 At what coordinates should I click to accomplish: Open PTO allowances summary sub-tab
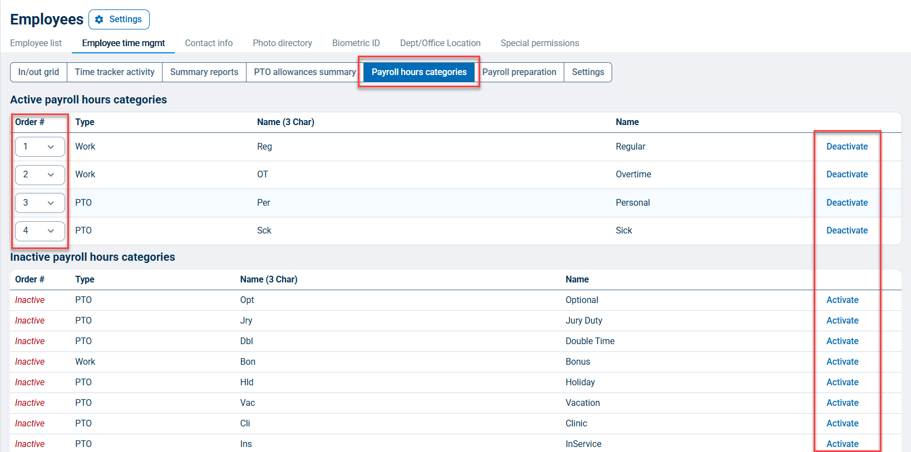tap(305, 72)
